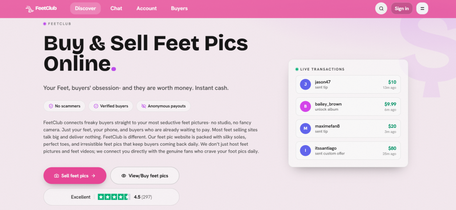Viewport: 456px width, 210px height.
Task: Click the $9.99 amount text
Action: (390, 104)
